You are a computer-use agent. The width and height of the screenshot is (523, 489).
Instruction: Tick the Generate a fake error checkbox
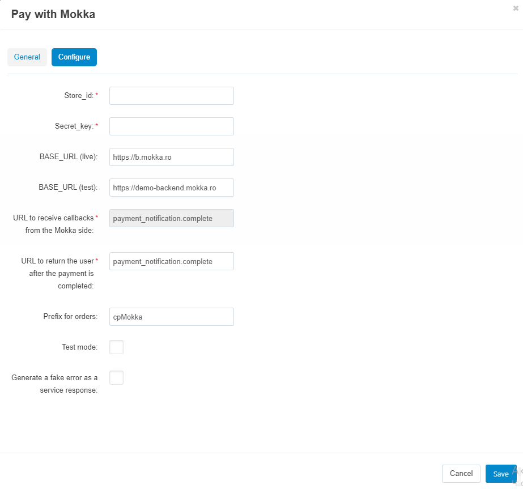[116, 378]
